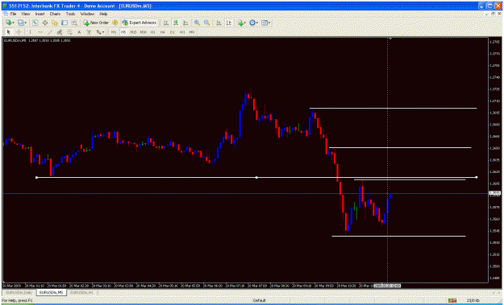
Task: Select the M5 timeframe button
Action: (123, 32)
